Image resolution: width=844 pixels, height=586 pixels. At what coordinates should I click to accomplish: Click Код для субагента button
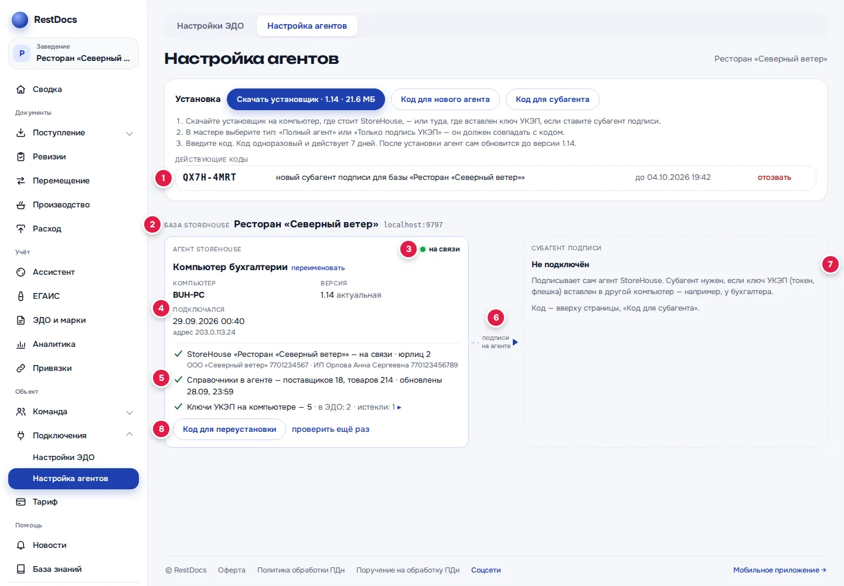(553, 100)
